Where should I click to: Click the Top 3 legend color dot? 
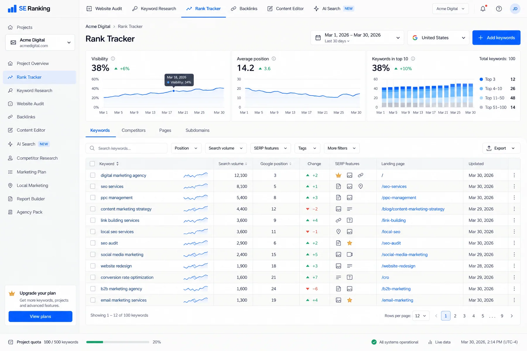[x=481, y=79]
